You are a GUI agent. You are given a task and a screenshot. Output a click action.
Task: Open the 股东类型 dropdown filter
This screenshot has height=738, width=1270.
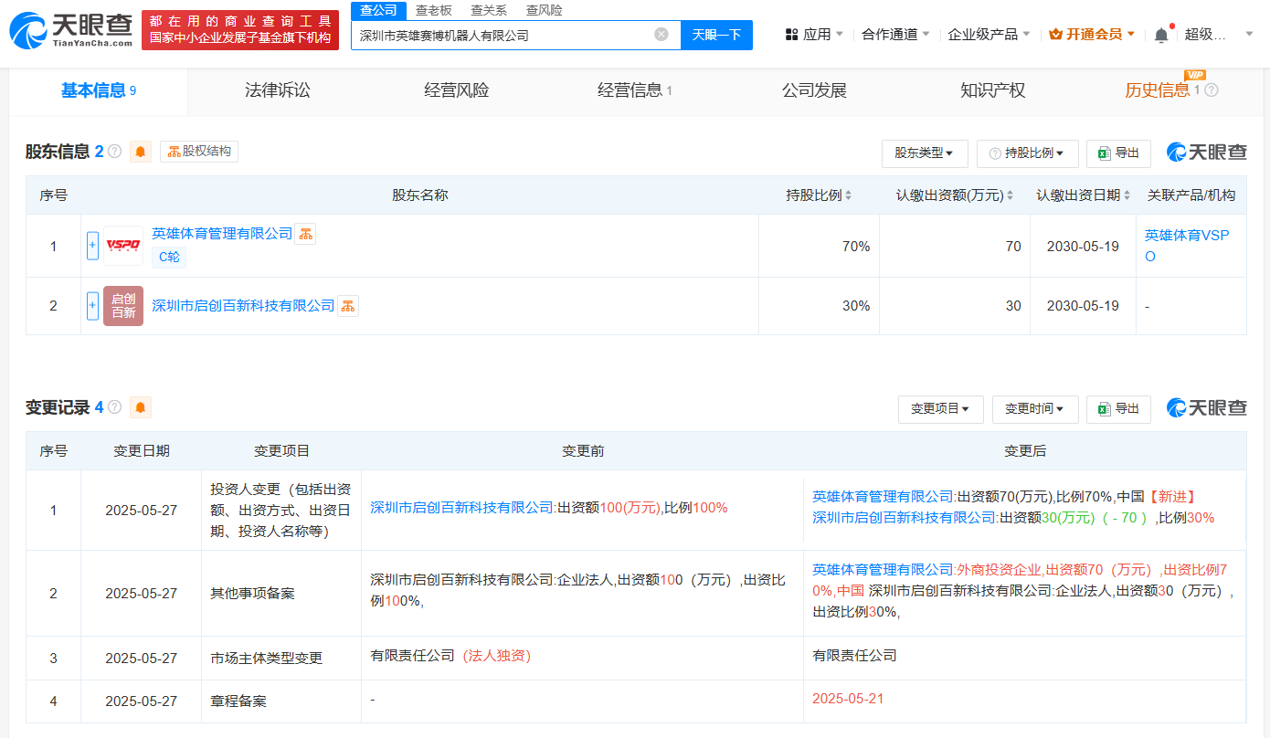click(924, 153)
